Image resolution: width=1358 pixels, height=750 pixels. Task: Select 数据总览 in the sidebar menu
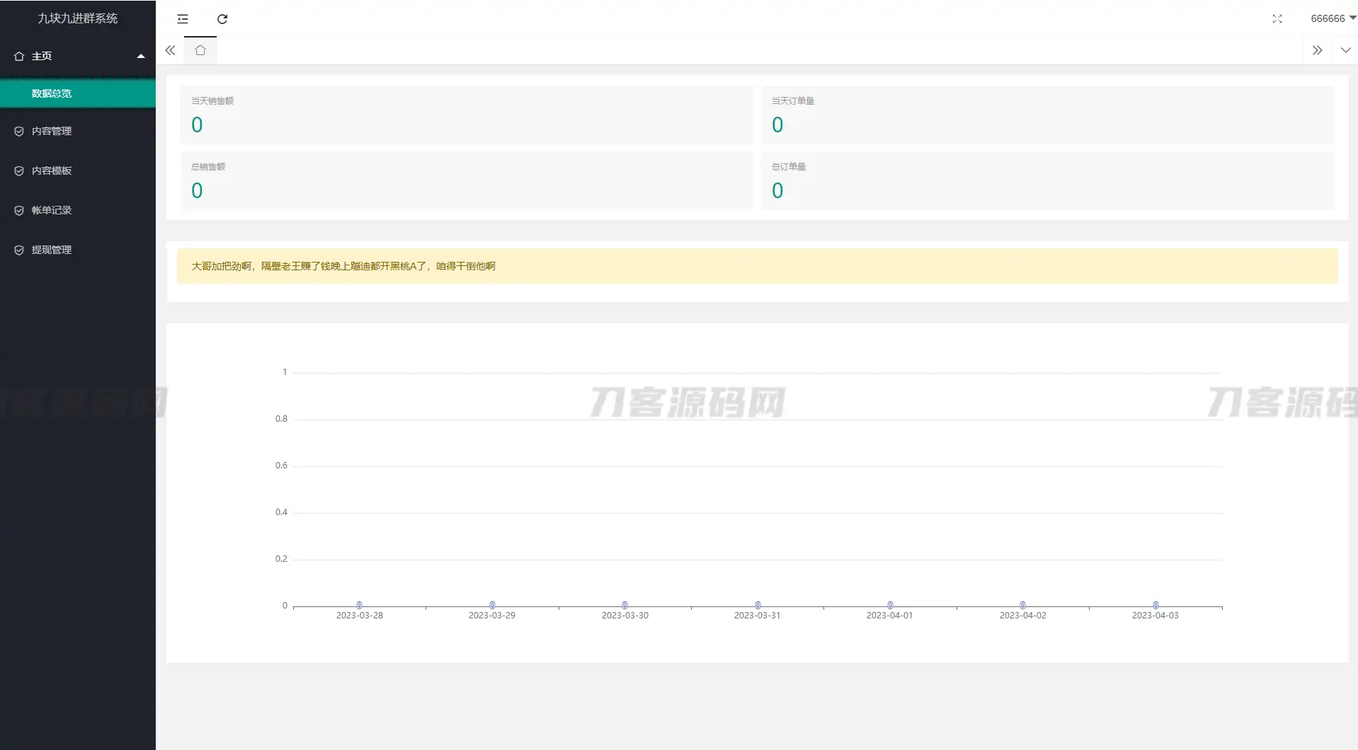tap(52, 93)
